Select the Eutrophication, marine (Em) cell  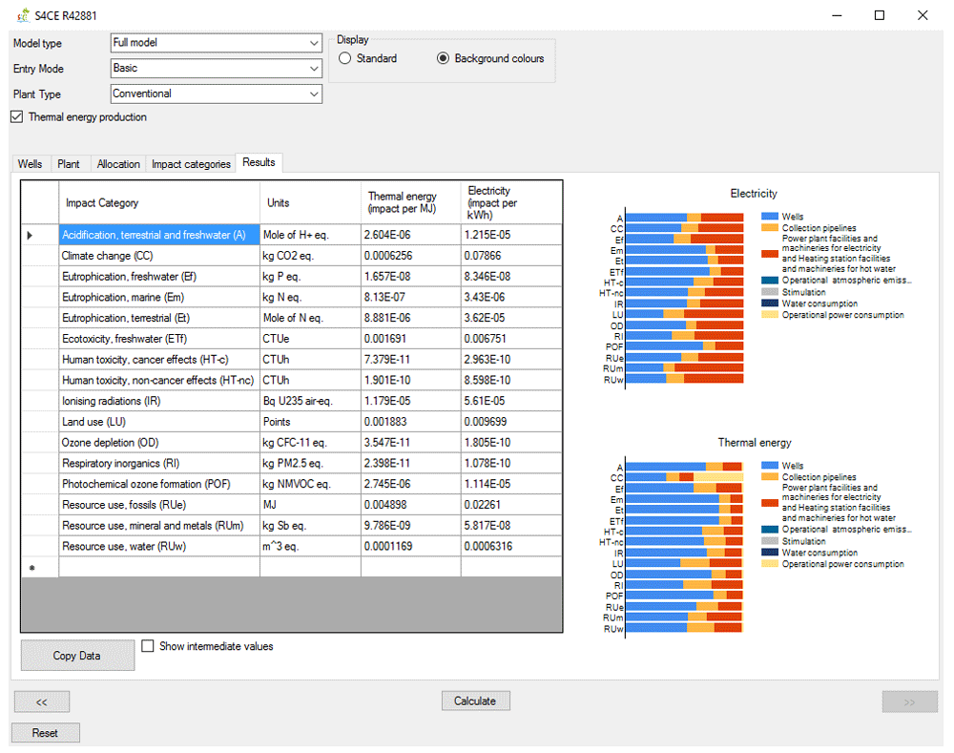pyautogui.click(x=158, y=297)
